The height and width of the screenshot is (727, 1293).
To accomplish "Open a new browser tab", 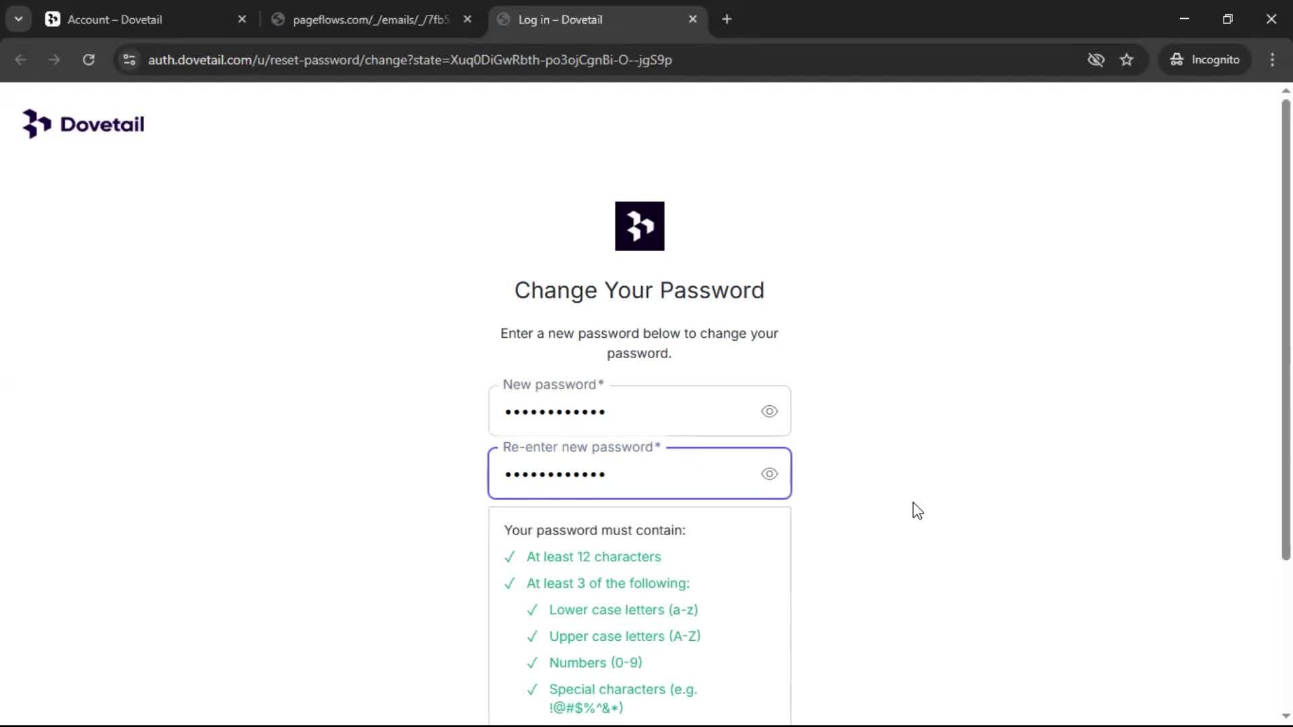I will 727,20.
